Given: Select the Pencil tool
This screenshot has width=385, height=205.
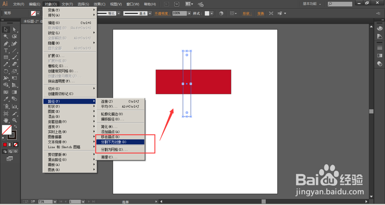Looking at the screenshot, I should click(6, 64).
